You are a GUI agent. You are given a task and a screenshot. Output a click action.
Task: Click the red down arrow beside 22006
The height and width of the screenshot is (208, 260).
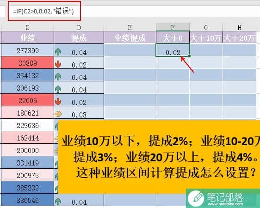[58, 102]
